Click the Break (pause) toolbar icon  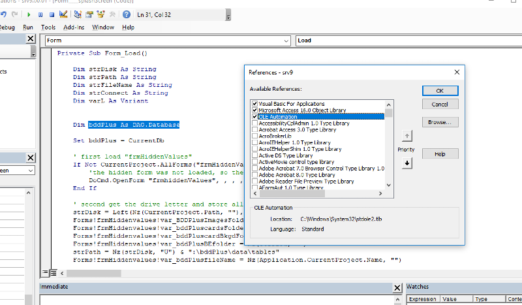pos(40,14)
